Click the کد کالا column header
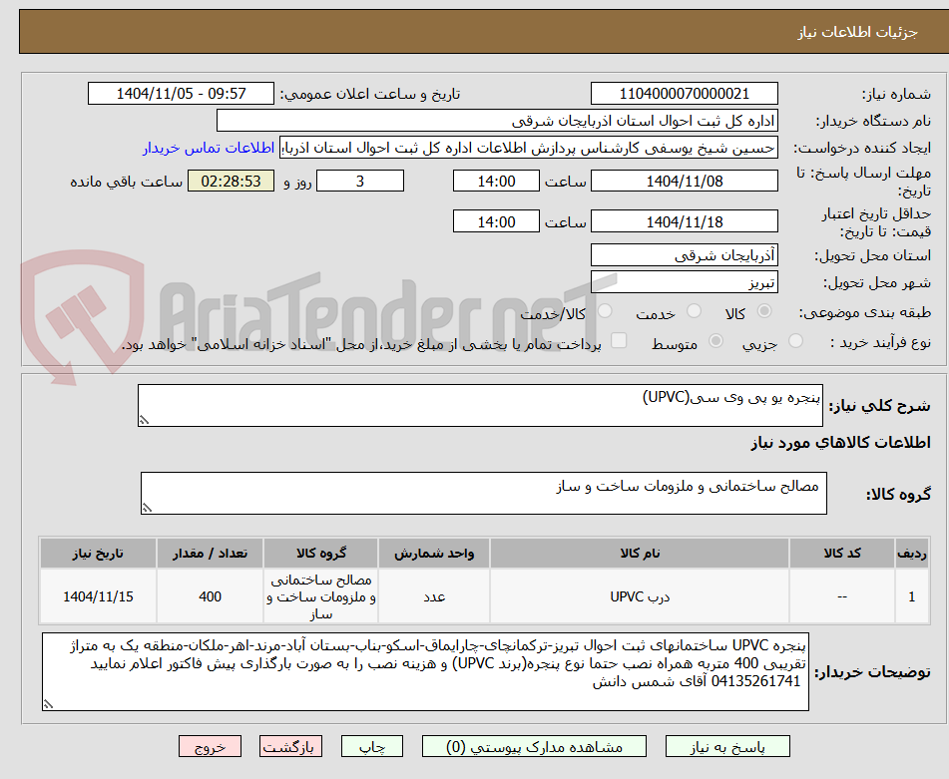The width and height of the screenshot is (949, 779). [x=842, y=553]
